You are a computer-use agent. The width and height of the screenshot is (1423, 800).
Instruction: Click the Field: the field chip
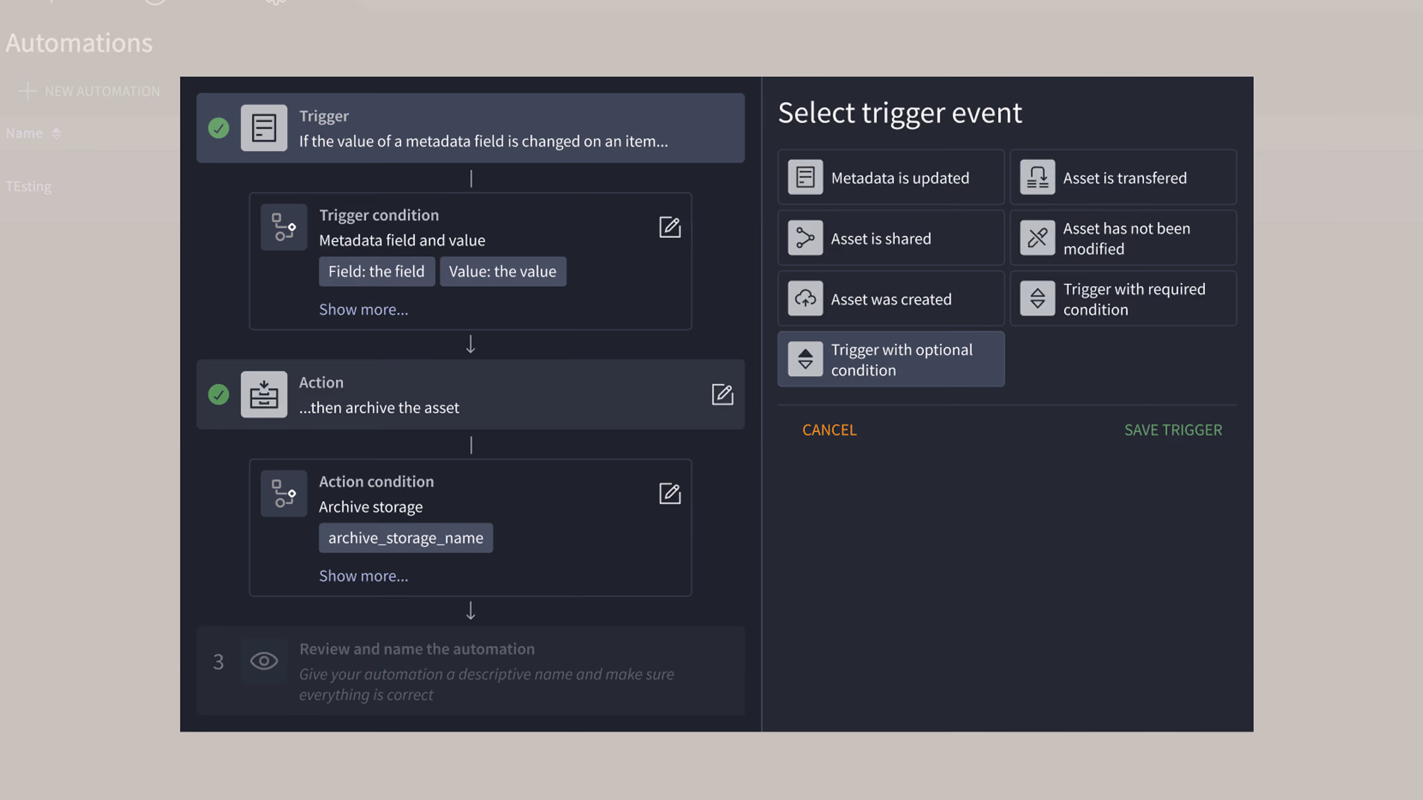(376, 271)
